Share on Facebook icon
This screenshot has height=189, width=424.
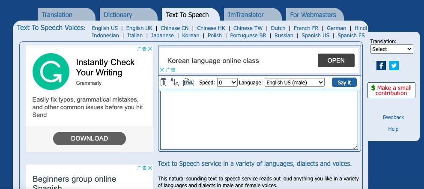(x=381, y=66)
